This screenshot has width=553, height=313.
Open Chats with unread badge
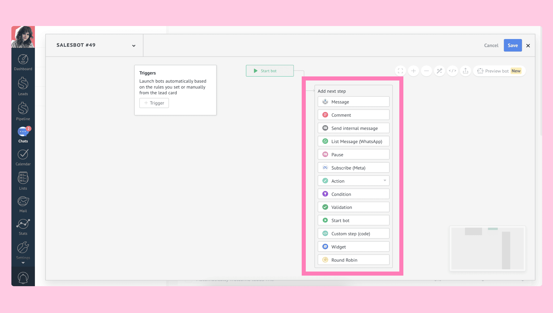pos(23,135)
